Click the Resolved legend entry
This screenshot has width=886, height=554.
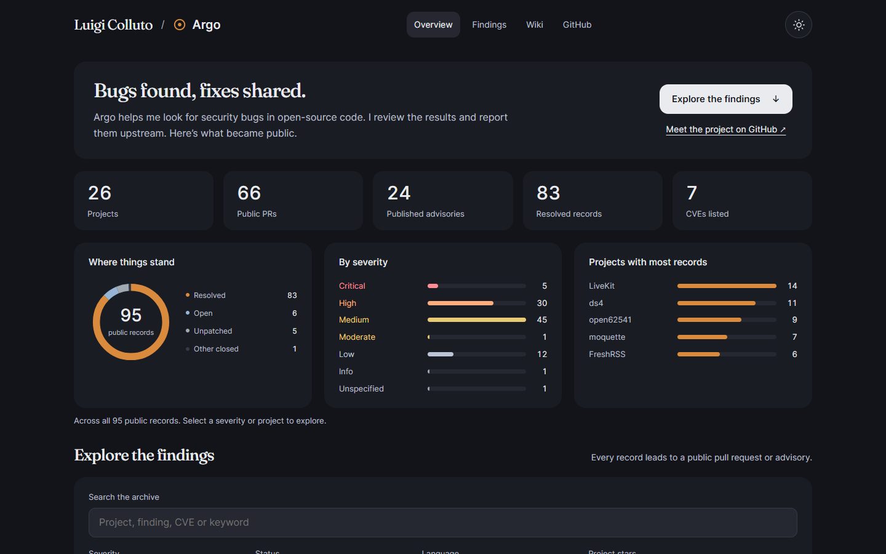point(241,295)
